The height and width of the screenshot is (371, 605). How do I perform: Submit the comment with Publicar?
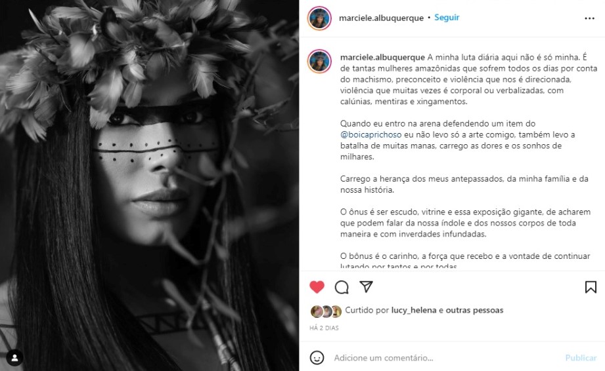pyautogui.click(x=581, y=358)
